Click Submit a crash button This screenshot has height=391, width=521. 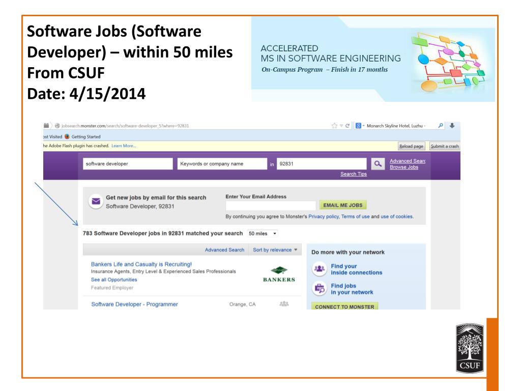tap(445, 146)
